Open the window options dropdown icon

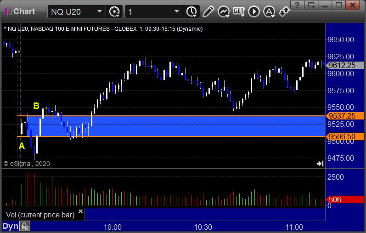tap(311, 5)
